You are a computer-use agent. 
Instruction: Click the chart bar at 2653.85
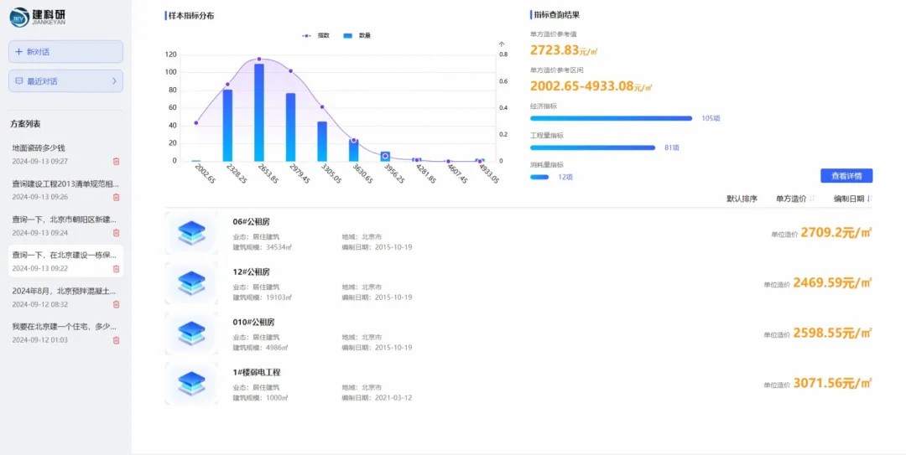[259, 112]
